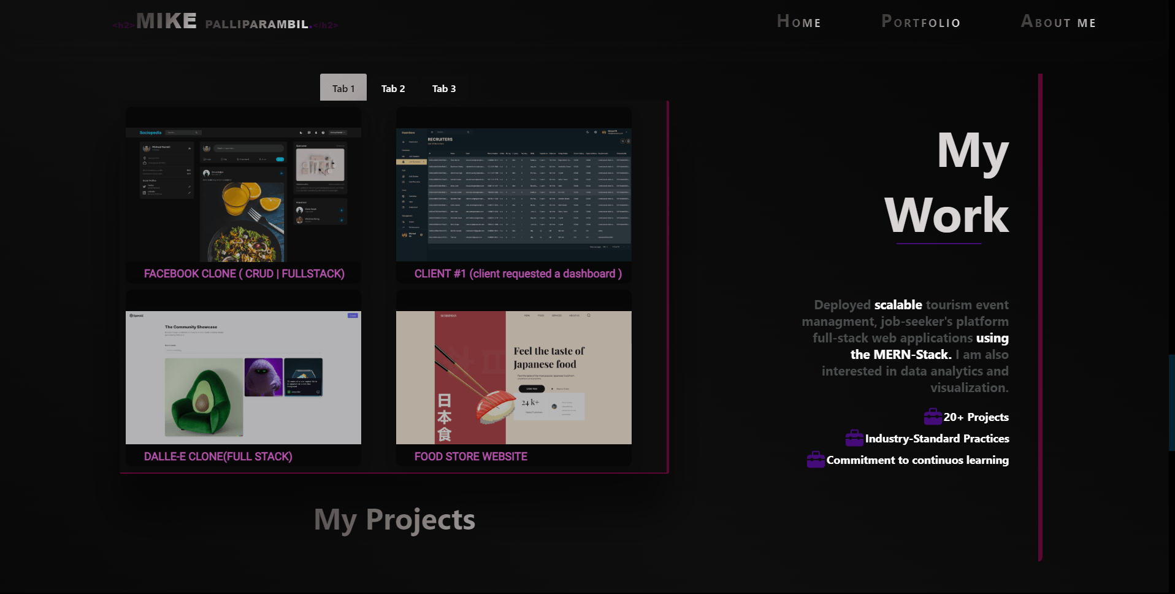The height and width of the screenshot is (594, 1175).
Task: Click the My Projects heading
Action: point(394,519)
